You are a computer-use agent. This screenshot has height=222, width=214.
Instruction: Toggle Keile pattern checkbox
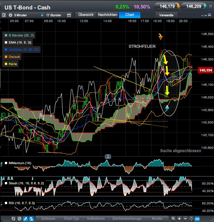pos(6,64)
